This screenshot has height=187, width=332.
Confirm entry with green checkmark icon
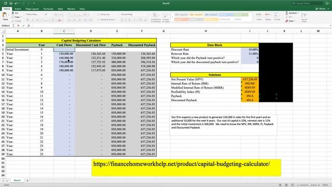coord(23,25)
